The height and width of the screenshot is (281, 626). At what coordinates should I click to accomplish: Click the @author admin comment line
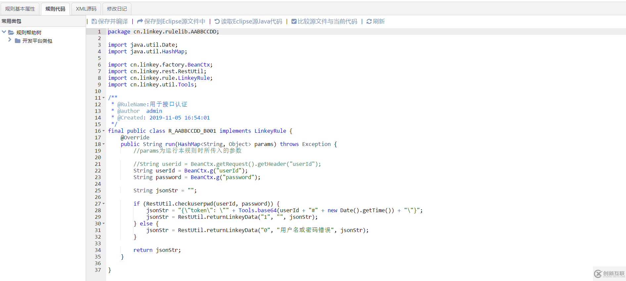pyautogui.click(x=137, y=111)
